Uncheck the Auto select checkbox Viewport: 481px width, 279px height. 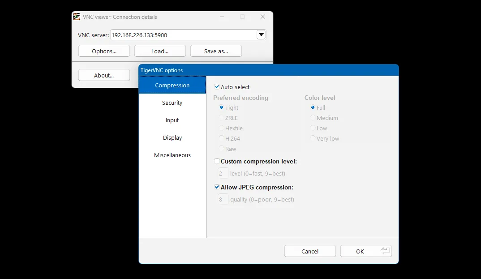(217, 87)
